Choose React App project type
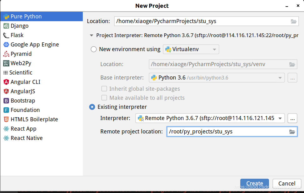The height and width of the screenshot is (193, 304). click(x=42, y=129)
